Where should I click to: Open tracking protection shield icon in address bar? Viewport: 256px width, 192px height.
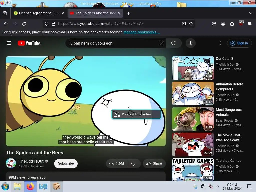(x=47, y=24)
